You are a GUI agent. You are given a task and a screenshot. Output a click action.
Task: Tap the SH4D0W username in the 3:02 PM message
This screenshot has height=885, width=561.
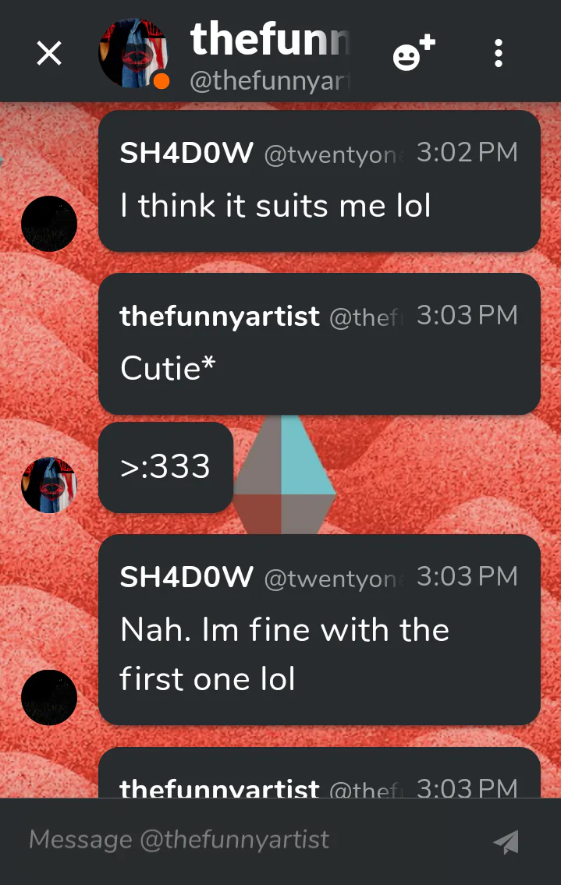tap(186, 153)
